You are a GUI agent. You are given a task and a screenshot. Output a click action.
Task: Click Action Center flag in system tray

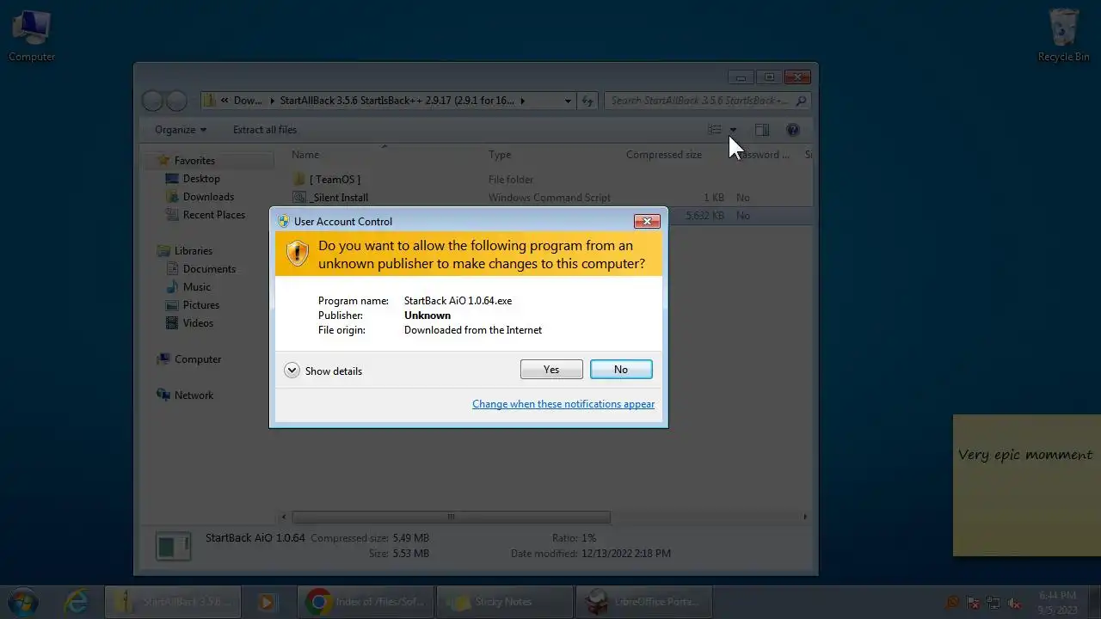[973, 604]
